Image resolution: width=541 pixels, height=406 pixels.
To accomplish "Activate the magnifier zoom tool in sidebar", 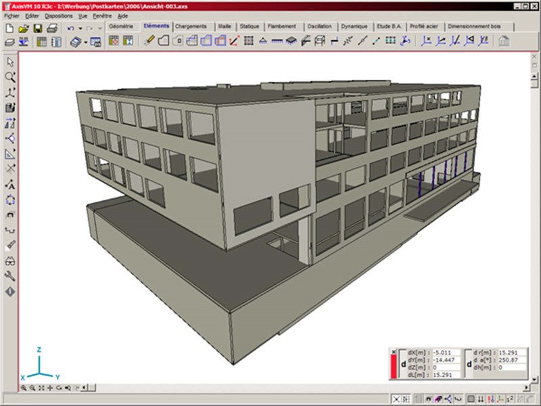I will pos(10,77).
